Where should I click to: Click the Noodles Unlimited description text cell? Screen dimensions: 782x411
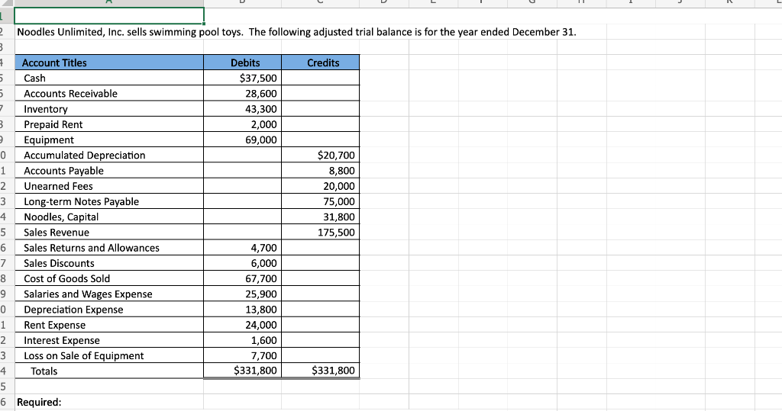297,32
